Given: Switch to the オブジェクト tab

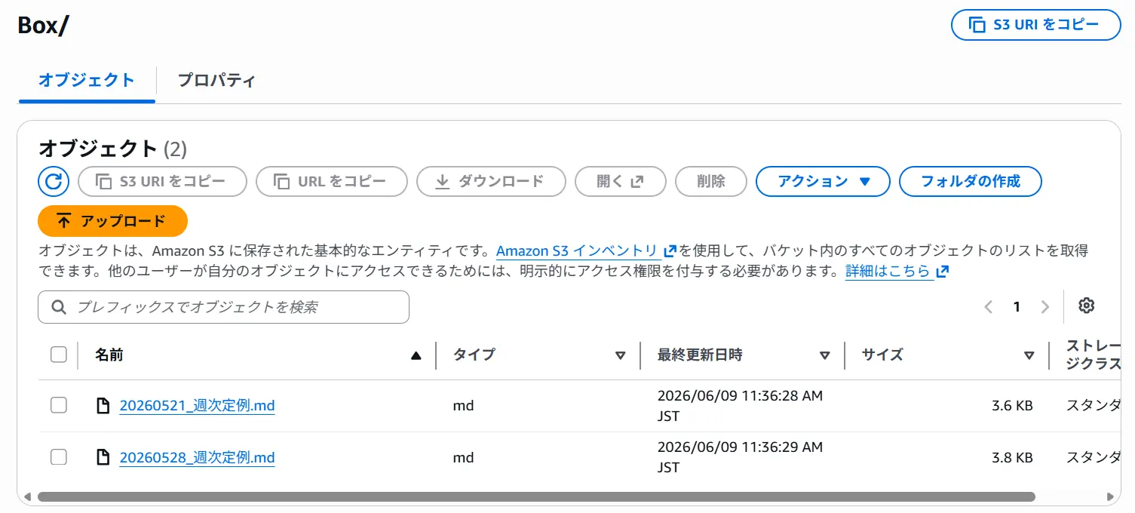Looking at the screenshot, I should [x=86, y=80].
